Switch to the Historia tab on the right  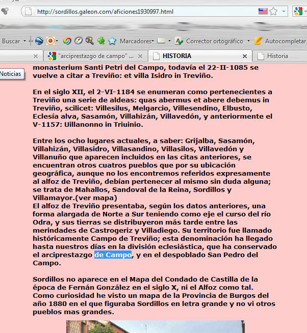[280, 56]
